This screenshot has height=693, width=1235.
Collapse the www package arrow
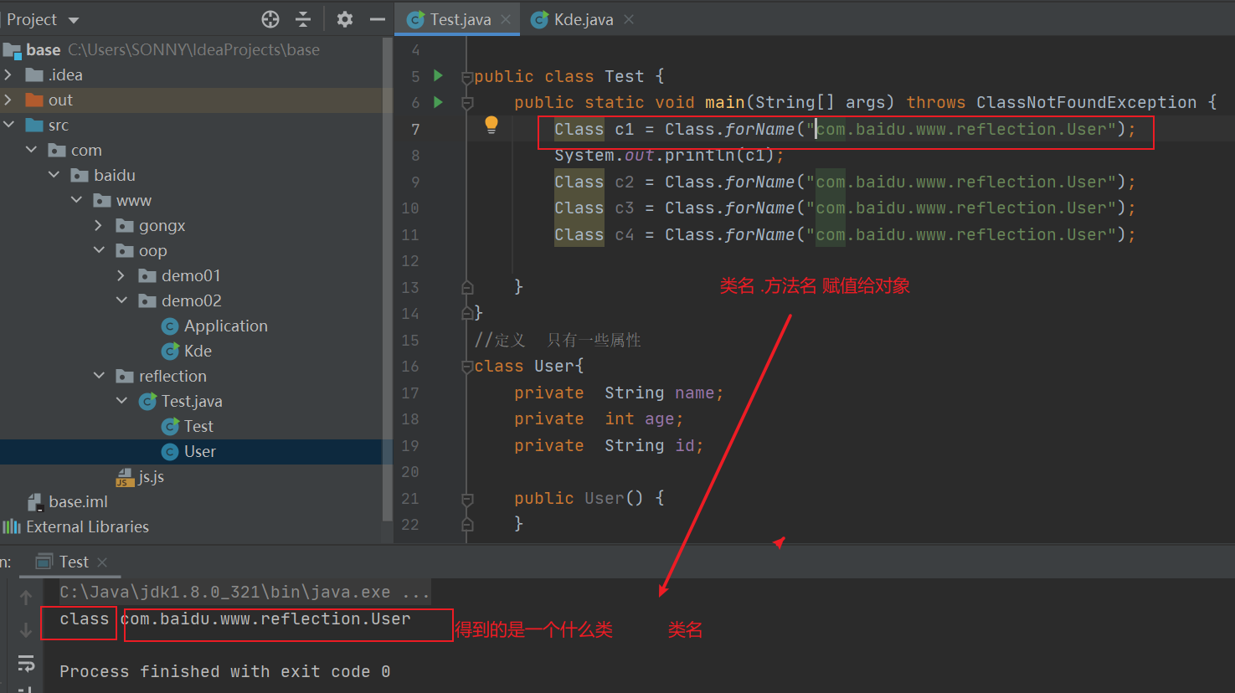point(76,200)
